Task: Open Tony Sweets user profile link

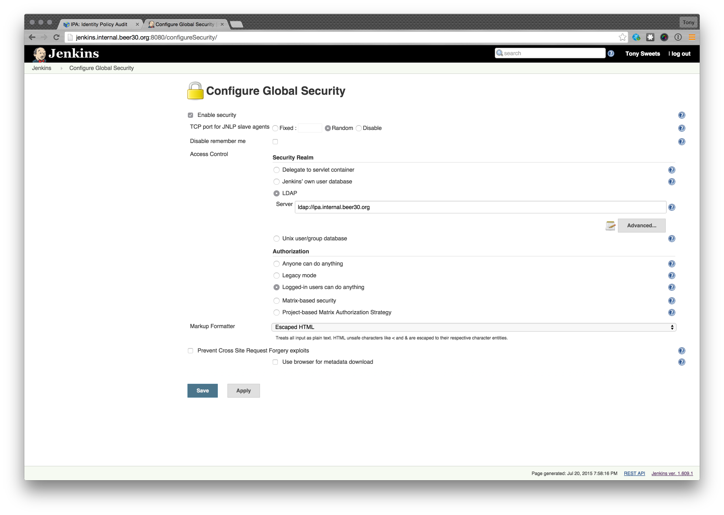Action: pyautogui.click(x=643, y=54)
